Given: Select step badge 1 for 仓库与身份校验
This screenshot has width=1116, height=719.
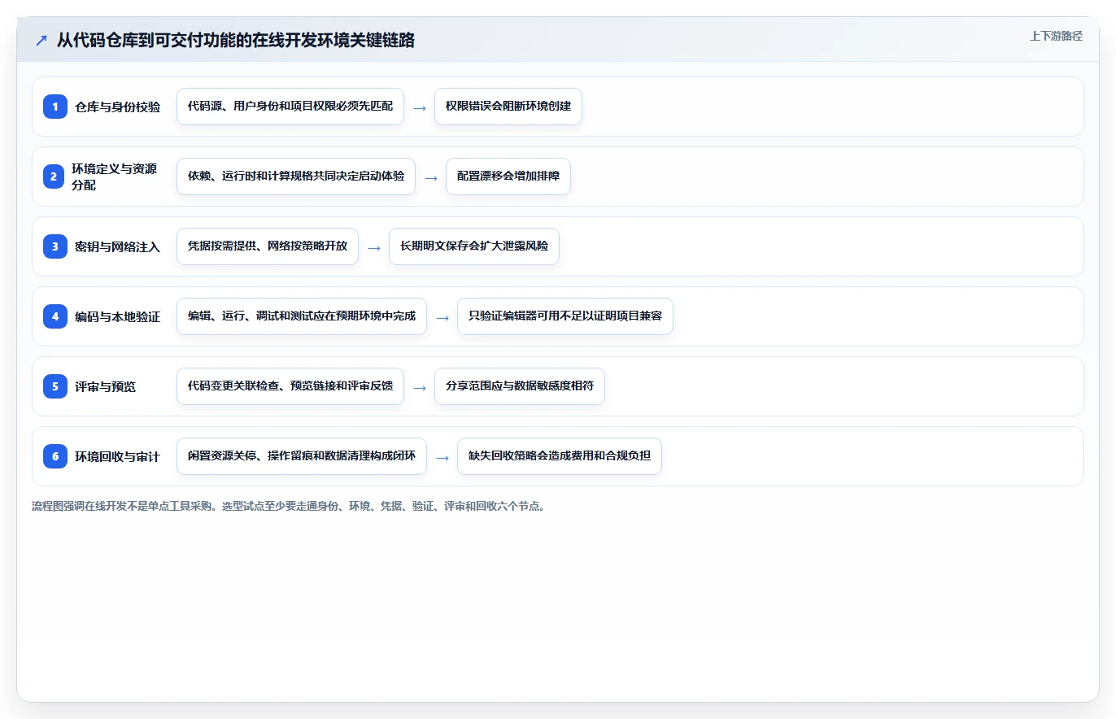Looking at the screenshot, I should coord(55,107).
